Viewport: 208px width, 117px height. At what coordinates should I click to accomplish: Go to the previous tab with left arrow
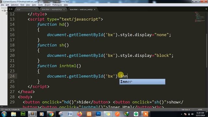click(9, 9)
